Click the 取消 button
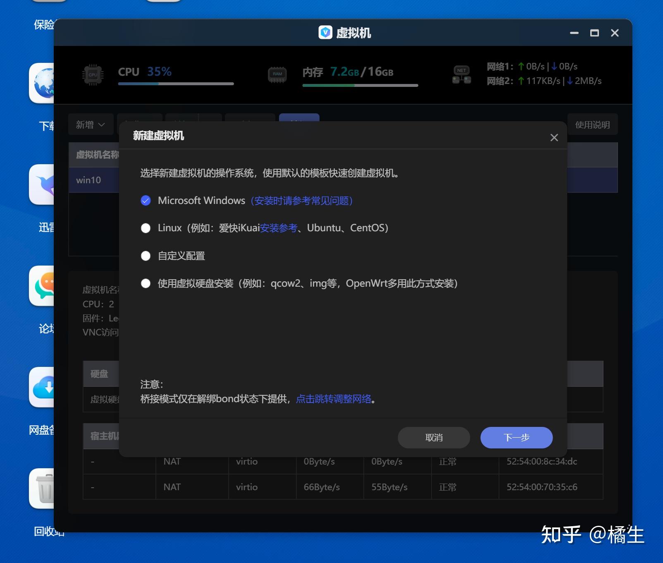Viewport: 663px width, 563px height. click(x=434, y=438)
